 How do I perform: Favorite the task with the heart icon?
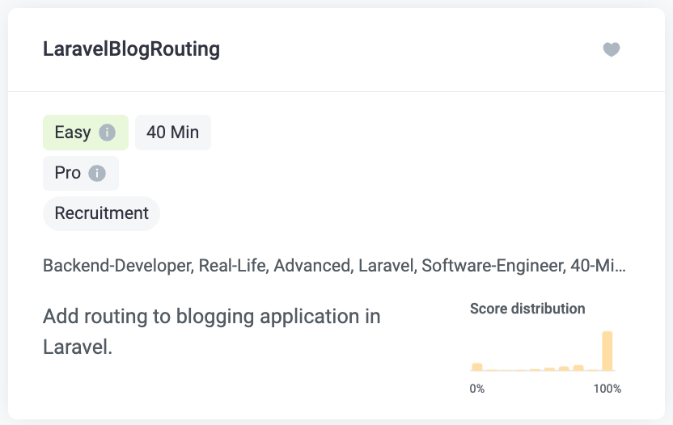612,49
